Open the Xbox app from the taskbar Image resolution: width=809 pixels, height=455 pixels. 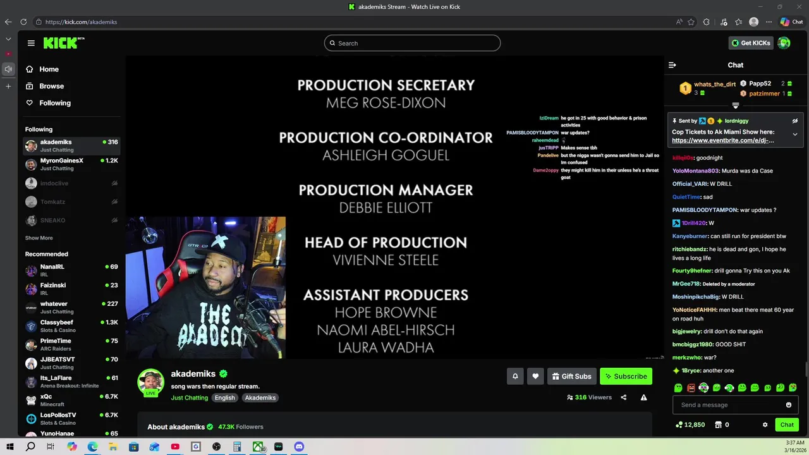point(258,447)
